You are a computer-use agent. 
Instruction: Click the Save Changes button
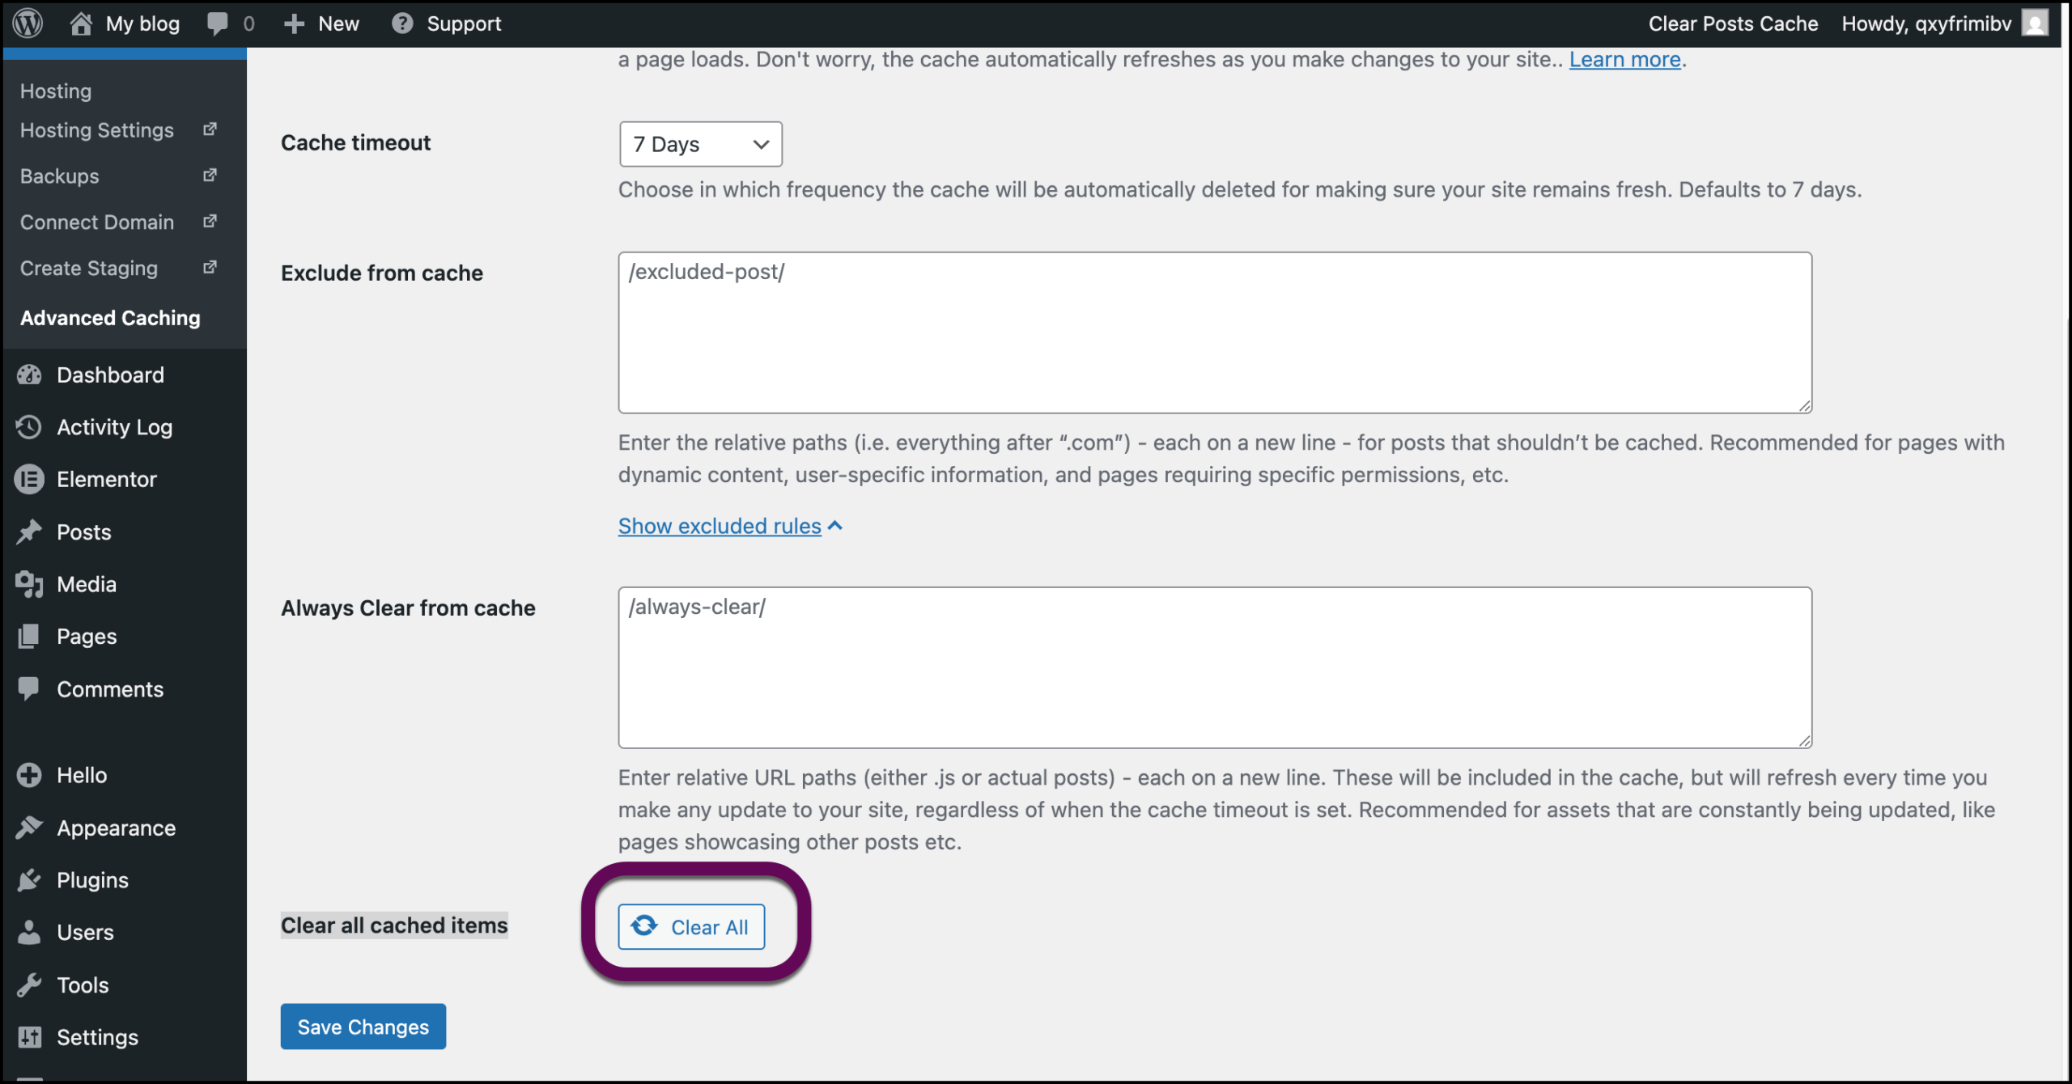(363, 1027)
